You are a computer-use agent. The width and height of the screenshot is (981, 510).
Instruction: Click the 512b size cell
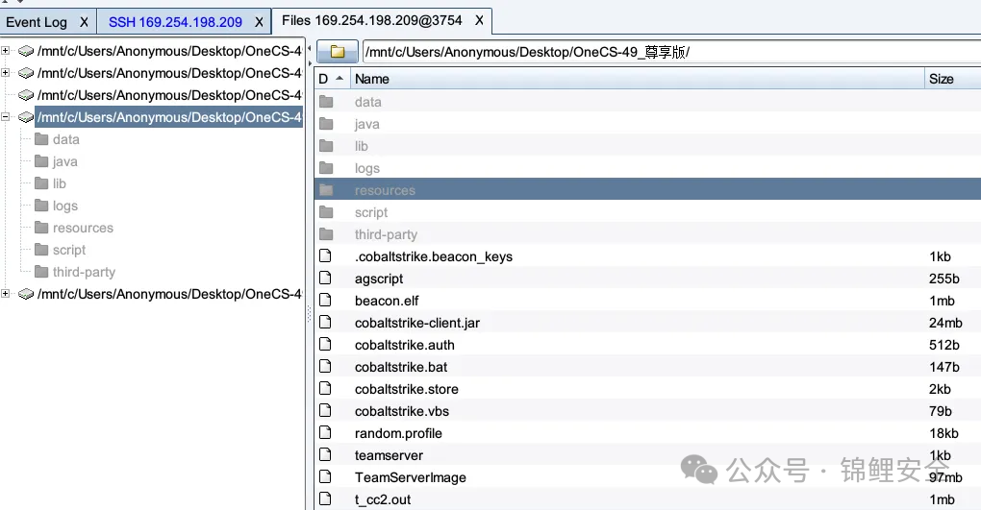click(944, 345)
